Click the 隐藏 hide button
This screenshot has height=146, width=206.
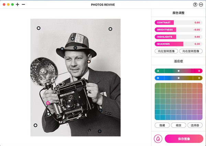tap(162, 125)
